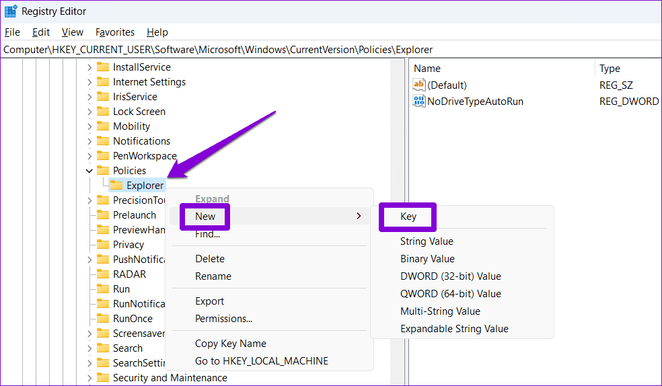Choose Key from the New submenu
662x386 pixels.
pos(408,217)
